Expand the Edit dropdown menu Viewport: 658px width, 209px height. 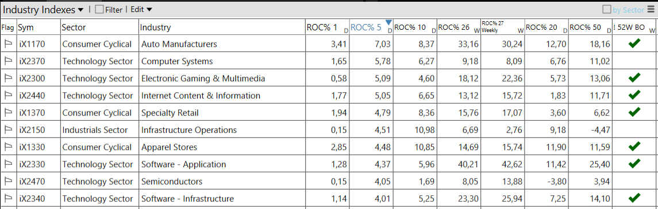[141, 10]
